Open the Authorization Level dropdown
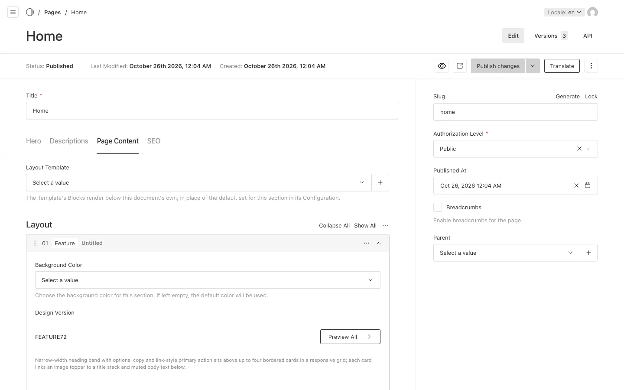 click(x=515, y=149)
